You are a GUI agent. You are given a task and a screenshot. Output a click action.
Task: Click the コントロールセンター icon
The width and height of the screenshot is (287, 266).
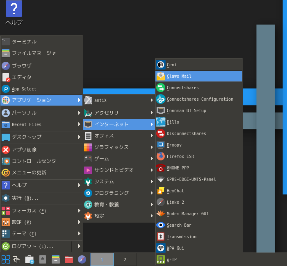[6, 161]
